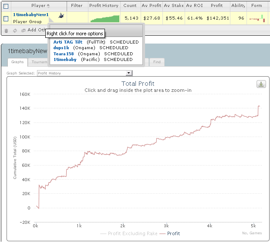The height and width of the screenshot is (243, 270).
Task: Download the Total Profit chart
Action: pos(261,84)
